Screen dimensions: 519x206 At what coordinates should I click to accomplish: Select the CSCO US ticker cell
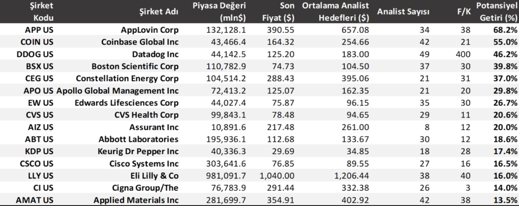coord(34,163)
